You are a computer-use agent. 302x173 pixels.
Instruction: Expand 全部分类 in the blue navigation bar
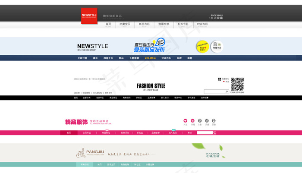82,58
